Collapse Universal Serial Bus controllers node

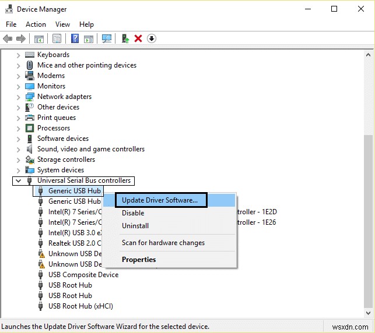coord(18,180)
